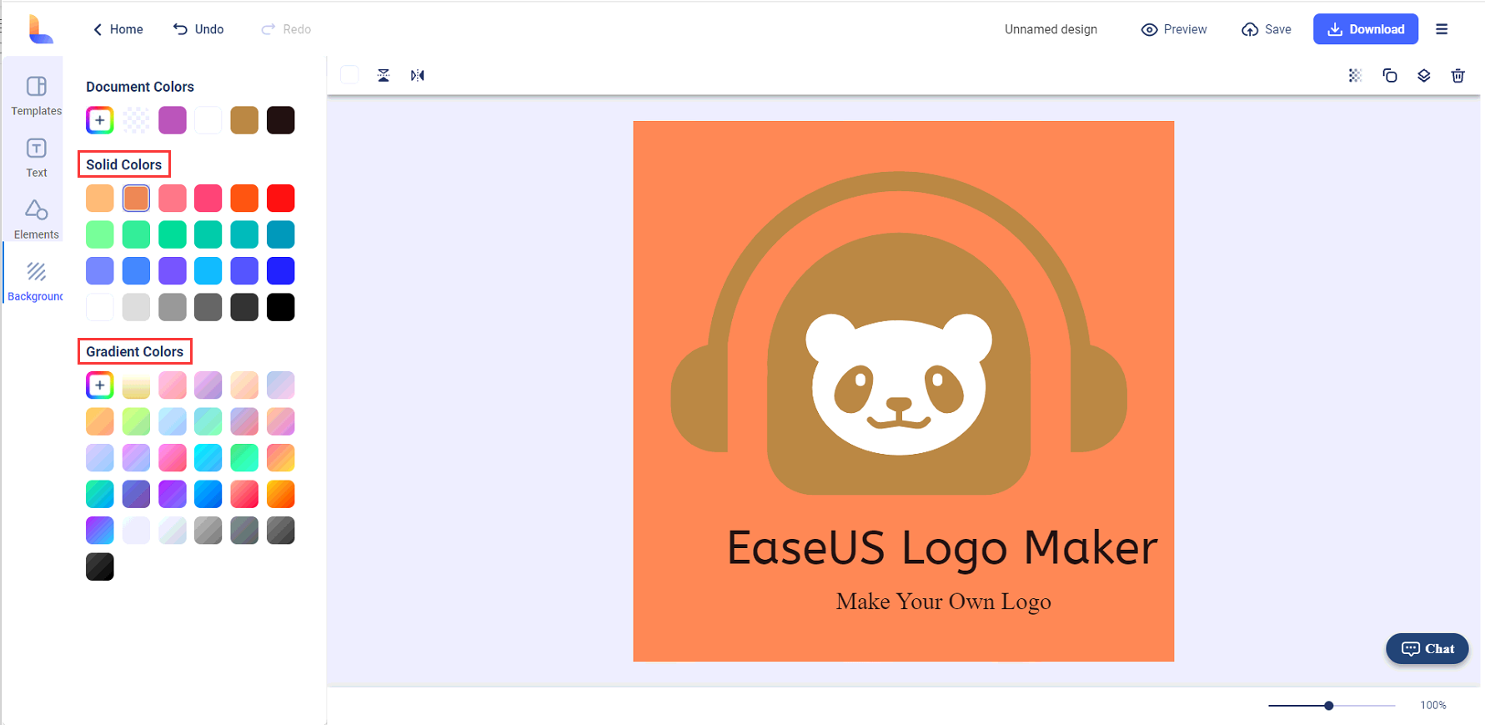Click the white color box in toolbar
Viewport: 1485px width, 725px height.
pos(349,75)
